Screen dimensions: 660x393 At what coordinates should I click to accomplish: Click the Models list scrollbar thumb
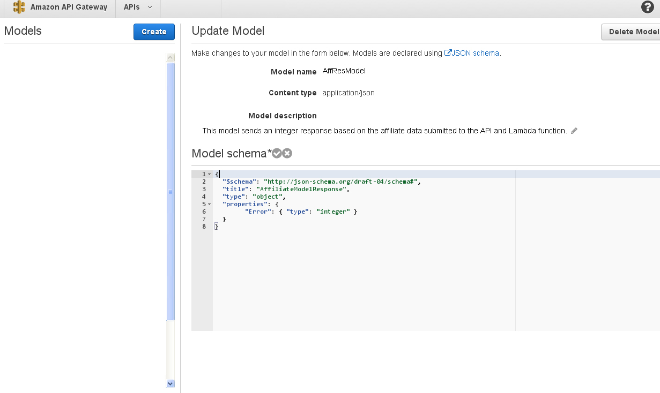coord(170,192)
